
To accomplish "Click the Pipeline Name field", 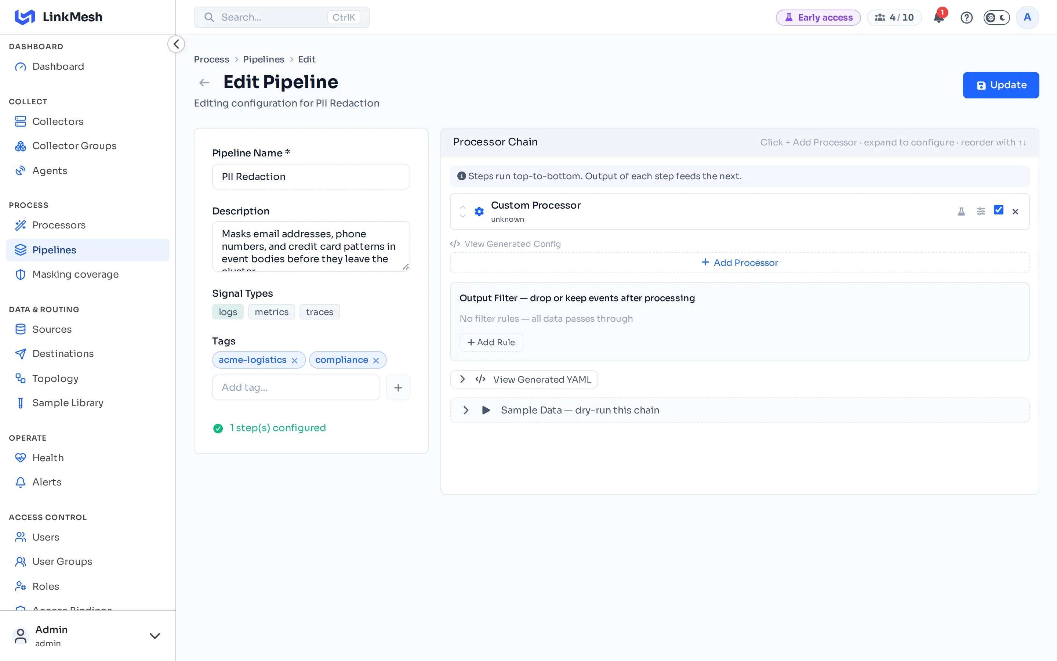I will coord(311,177).
